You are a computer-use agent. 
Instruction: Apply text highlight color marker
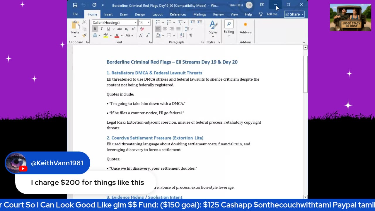point(106,35)
